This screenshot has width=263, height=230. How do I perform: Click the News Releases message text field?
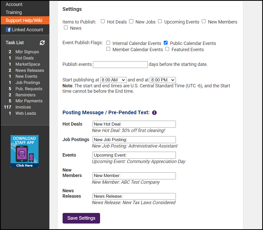134,196
